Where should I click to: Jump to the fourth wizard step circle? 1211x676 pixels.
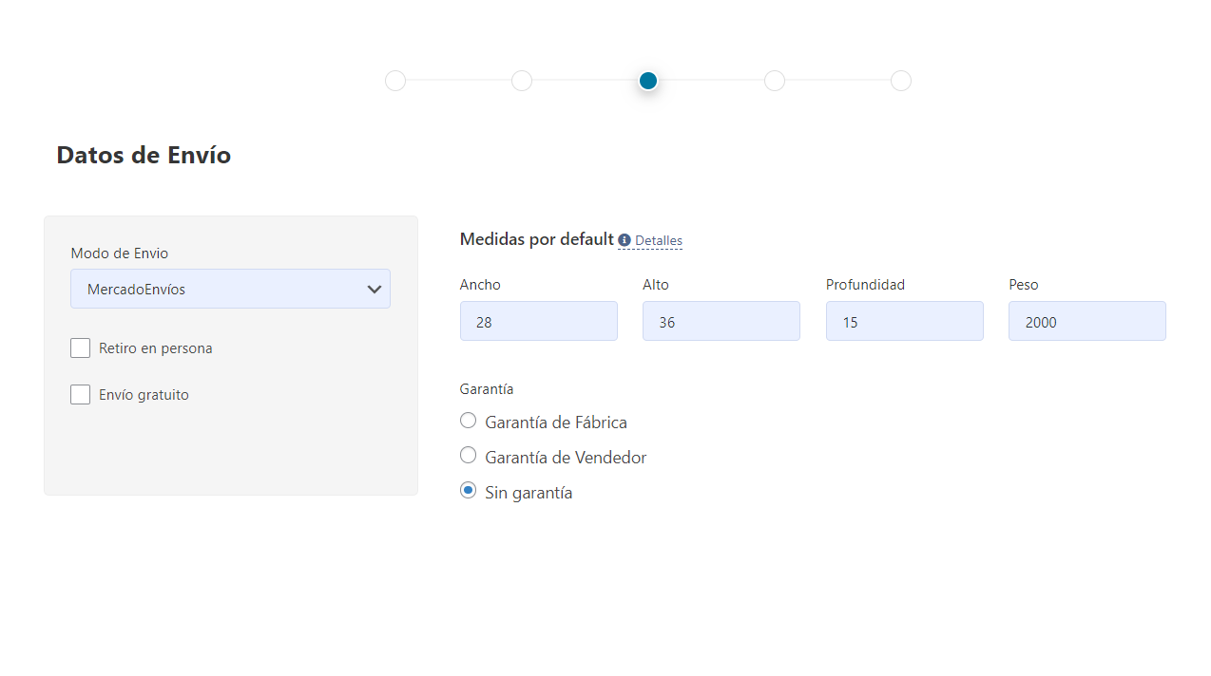click(x=775, y=81)
